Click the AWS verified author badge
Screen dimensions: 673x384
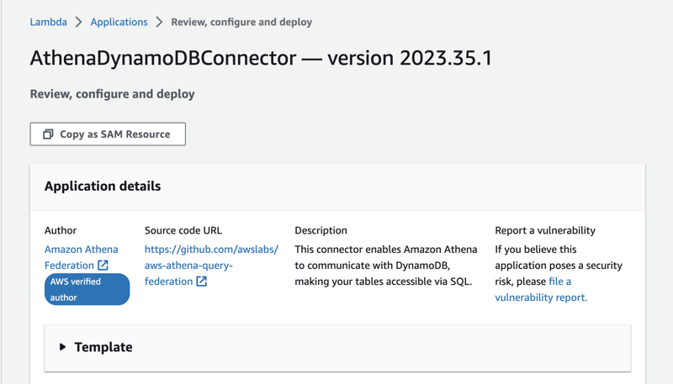[x=87, y=289]
